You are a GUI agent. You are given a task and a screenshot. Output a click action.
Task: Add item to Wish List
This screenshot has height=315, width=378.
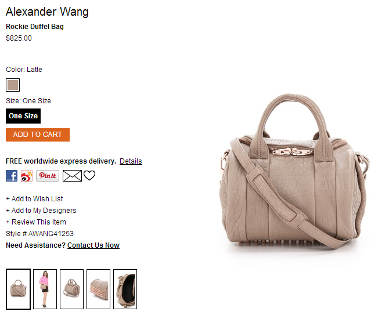[34, 199]
